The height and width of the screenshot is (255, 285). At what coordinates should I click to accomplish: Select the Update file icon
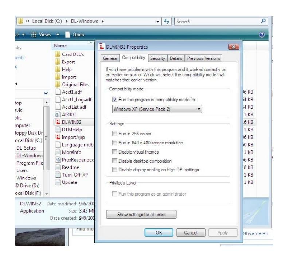pos(58,182)
